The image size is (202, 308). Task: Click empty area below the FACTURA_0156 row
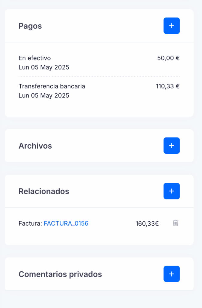pyautogui.click(x=99, y=237)
